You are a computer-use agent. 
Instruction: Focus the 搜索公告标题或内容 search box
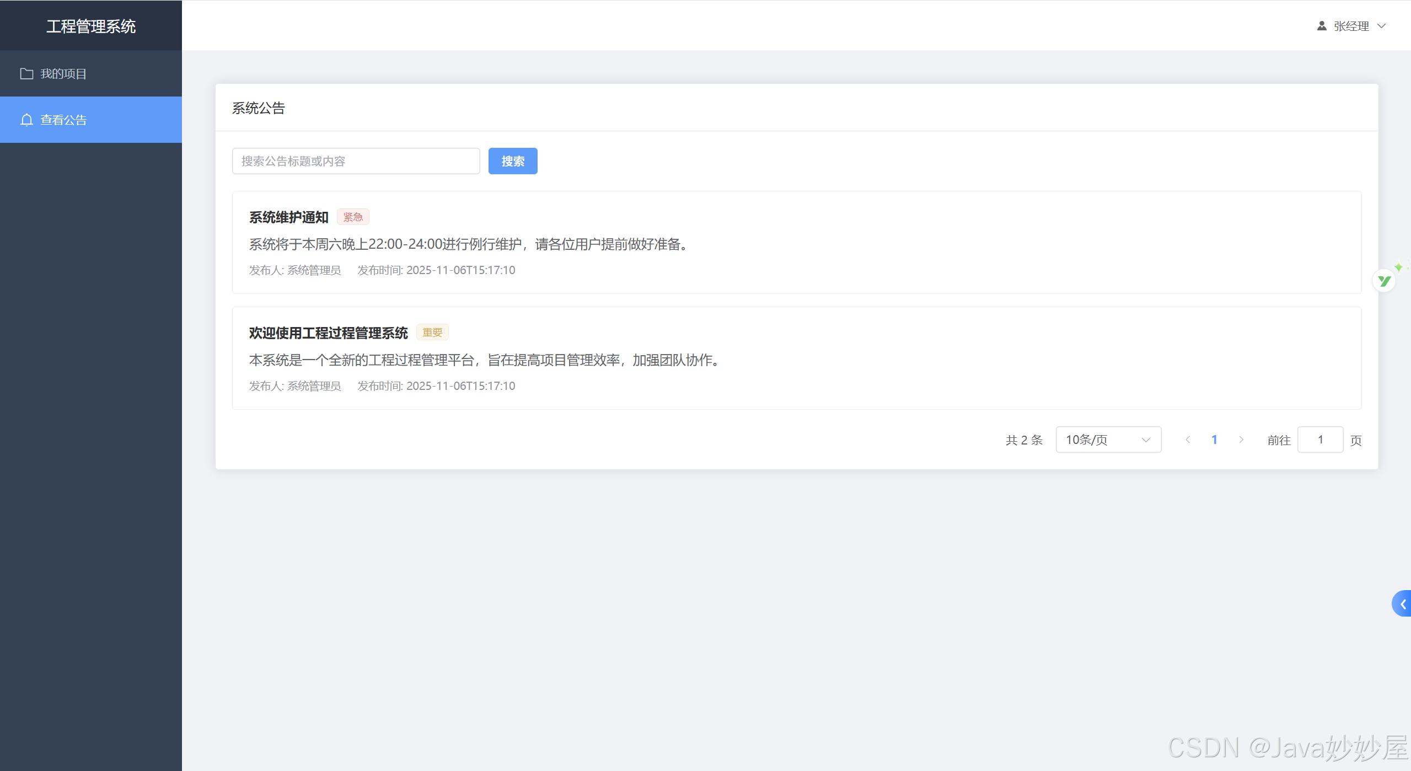pos(356,161)
